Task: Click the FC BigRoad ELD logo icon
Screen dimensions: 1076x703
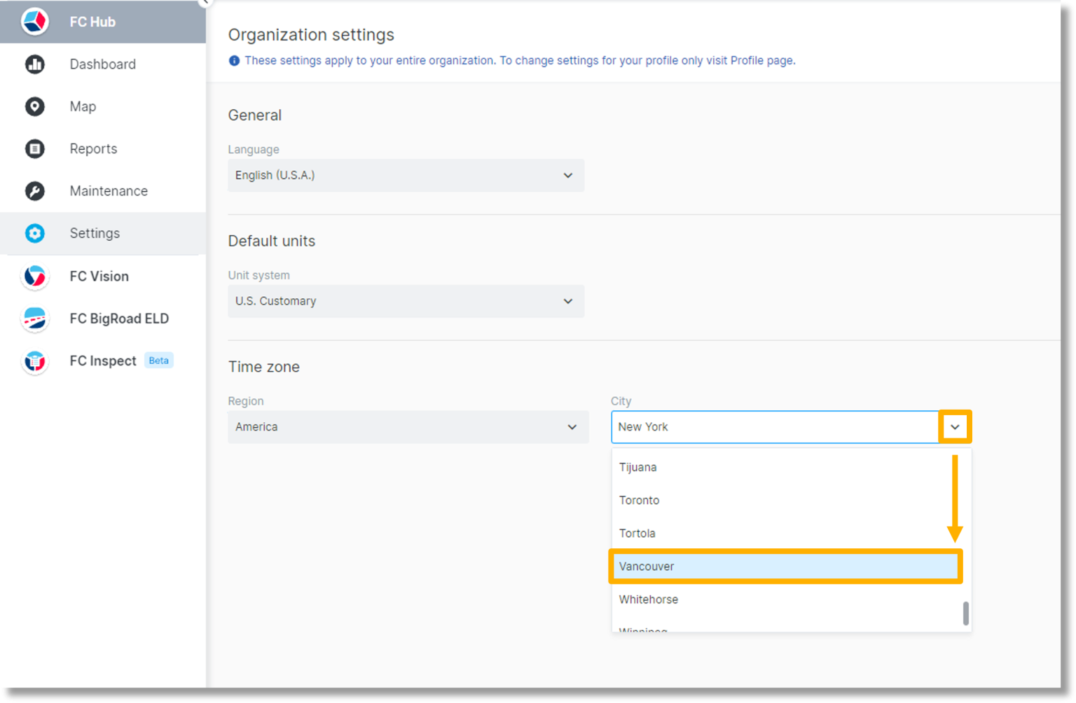Action: 34,319
